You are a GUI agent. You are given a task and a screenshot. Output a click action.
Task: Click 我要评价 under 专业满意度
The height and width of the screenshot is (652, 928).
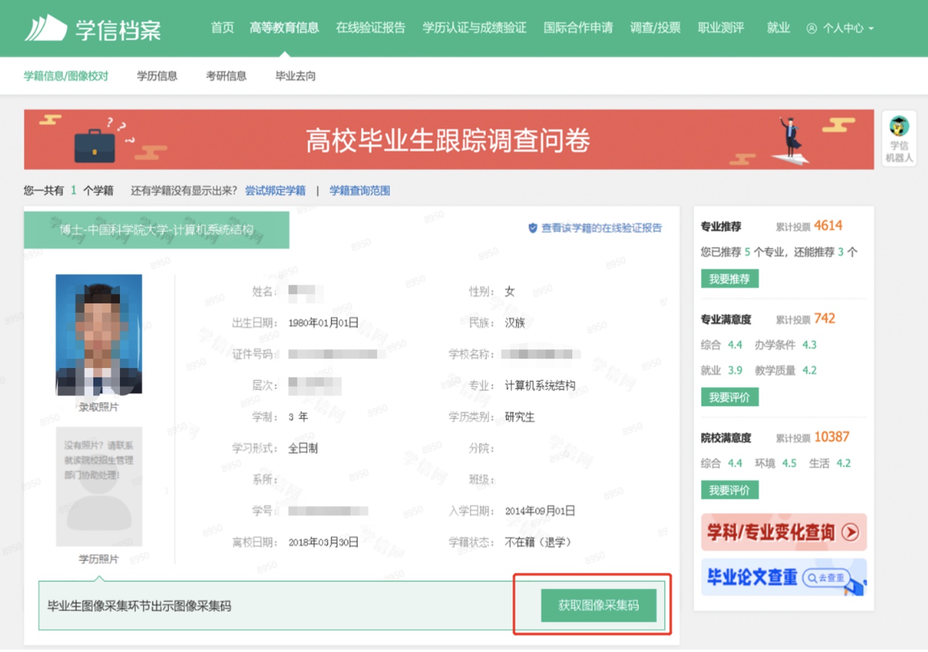[x=730, y=397]
